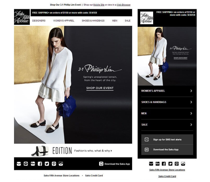
Task: Expand the Women's Apparel chevron in mobile menu
Action: click(191, 91)
